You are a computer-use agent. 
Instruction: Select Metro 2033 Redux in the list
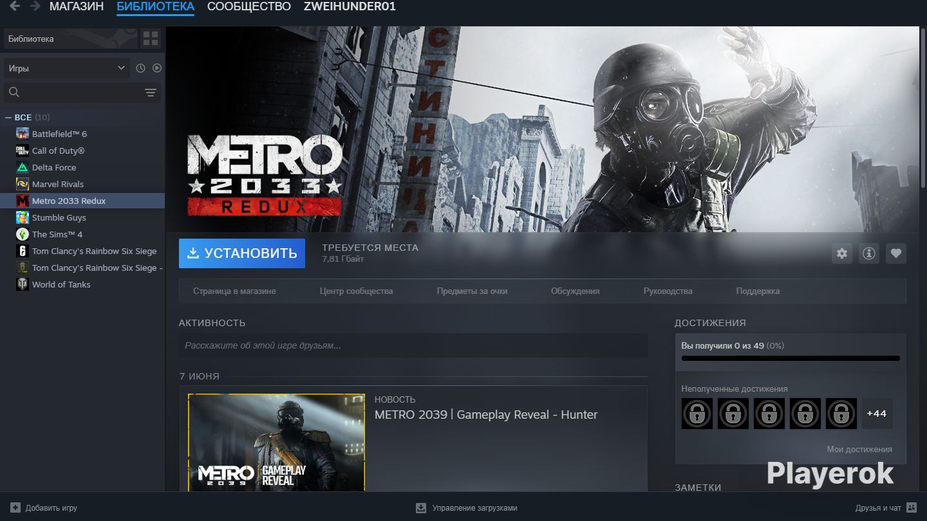coord(82,201)
